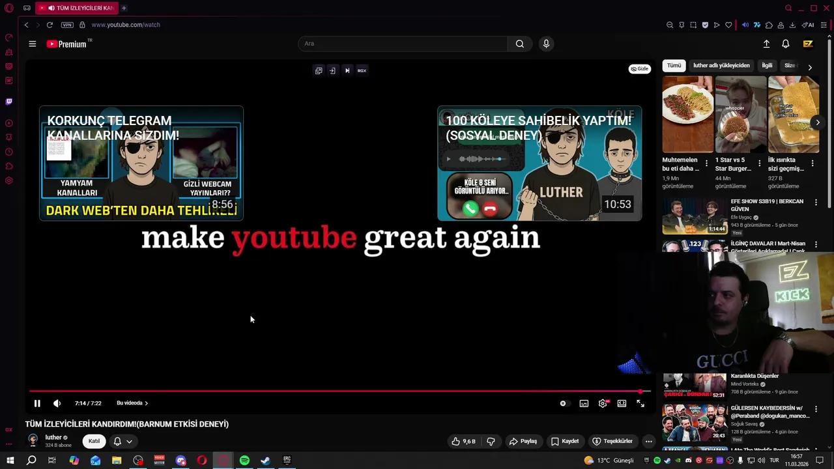Open the 'luther' channel name link

53,438
